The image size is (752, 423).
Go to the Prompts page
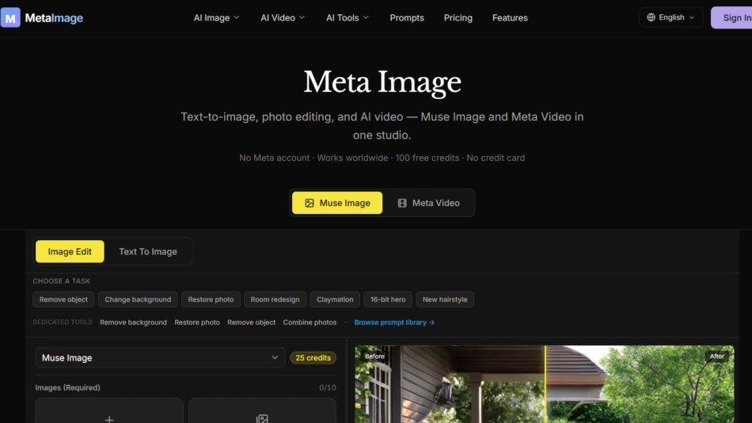pos(407,17)
